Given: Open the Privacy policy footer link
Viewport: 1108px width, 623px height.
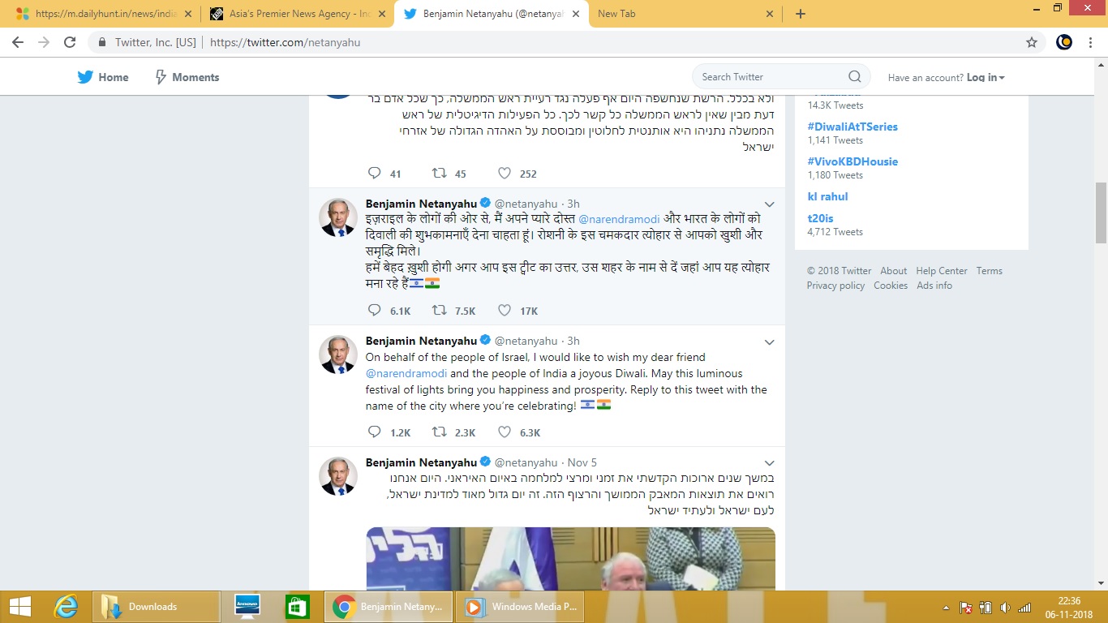Looking at the screenshot, I should click(835, 286).
